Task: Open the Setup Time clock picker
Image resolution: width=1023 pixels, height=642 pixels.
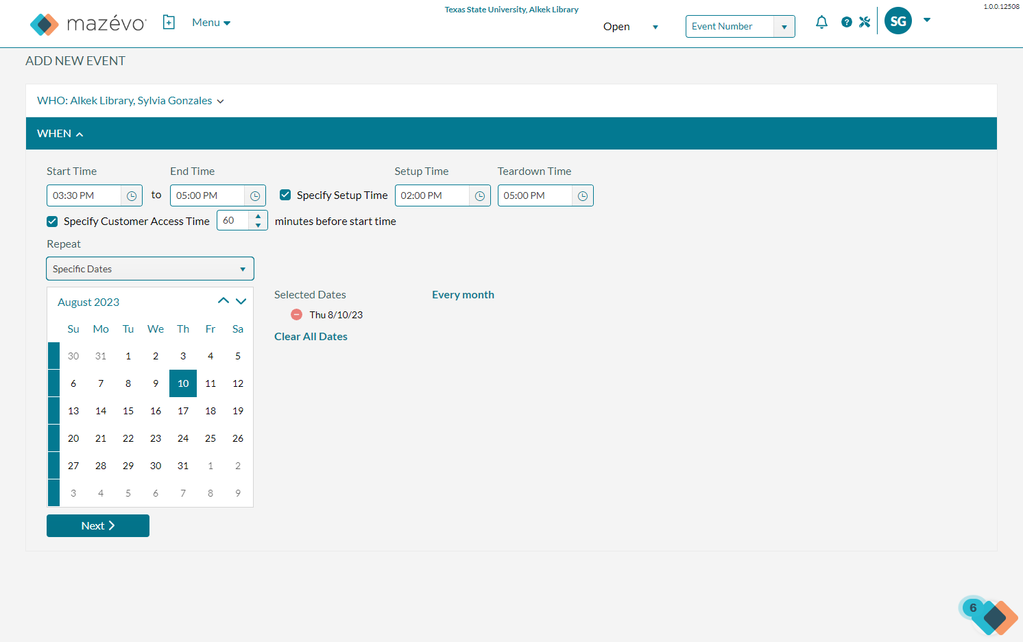Action: tap(480, 195)
